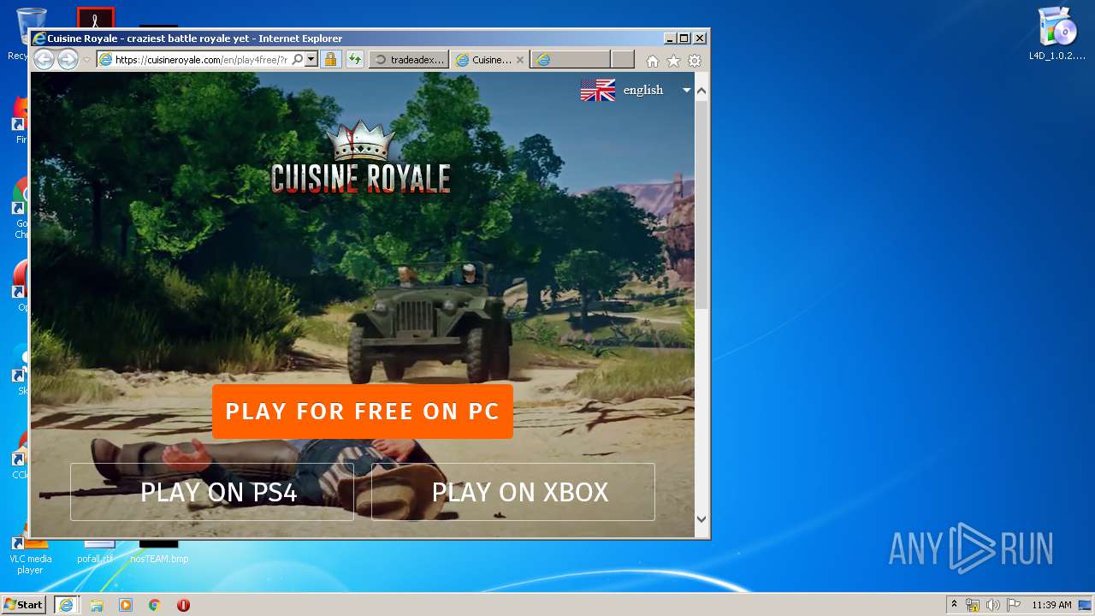Screen dimensions: 1095x616
Task: Open Windows Media Player taskbar icon
Action: coord(126,605)
